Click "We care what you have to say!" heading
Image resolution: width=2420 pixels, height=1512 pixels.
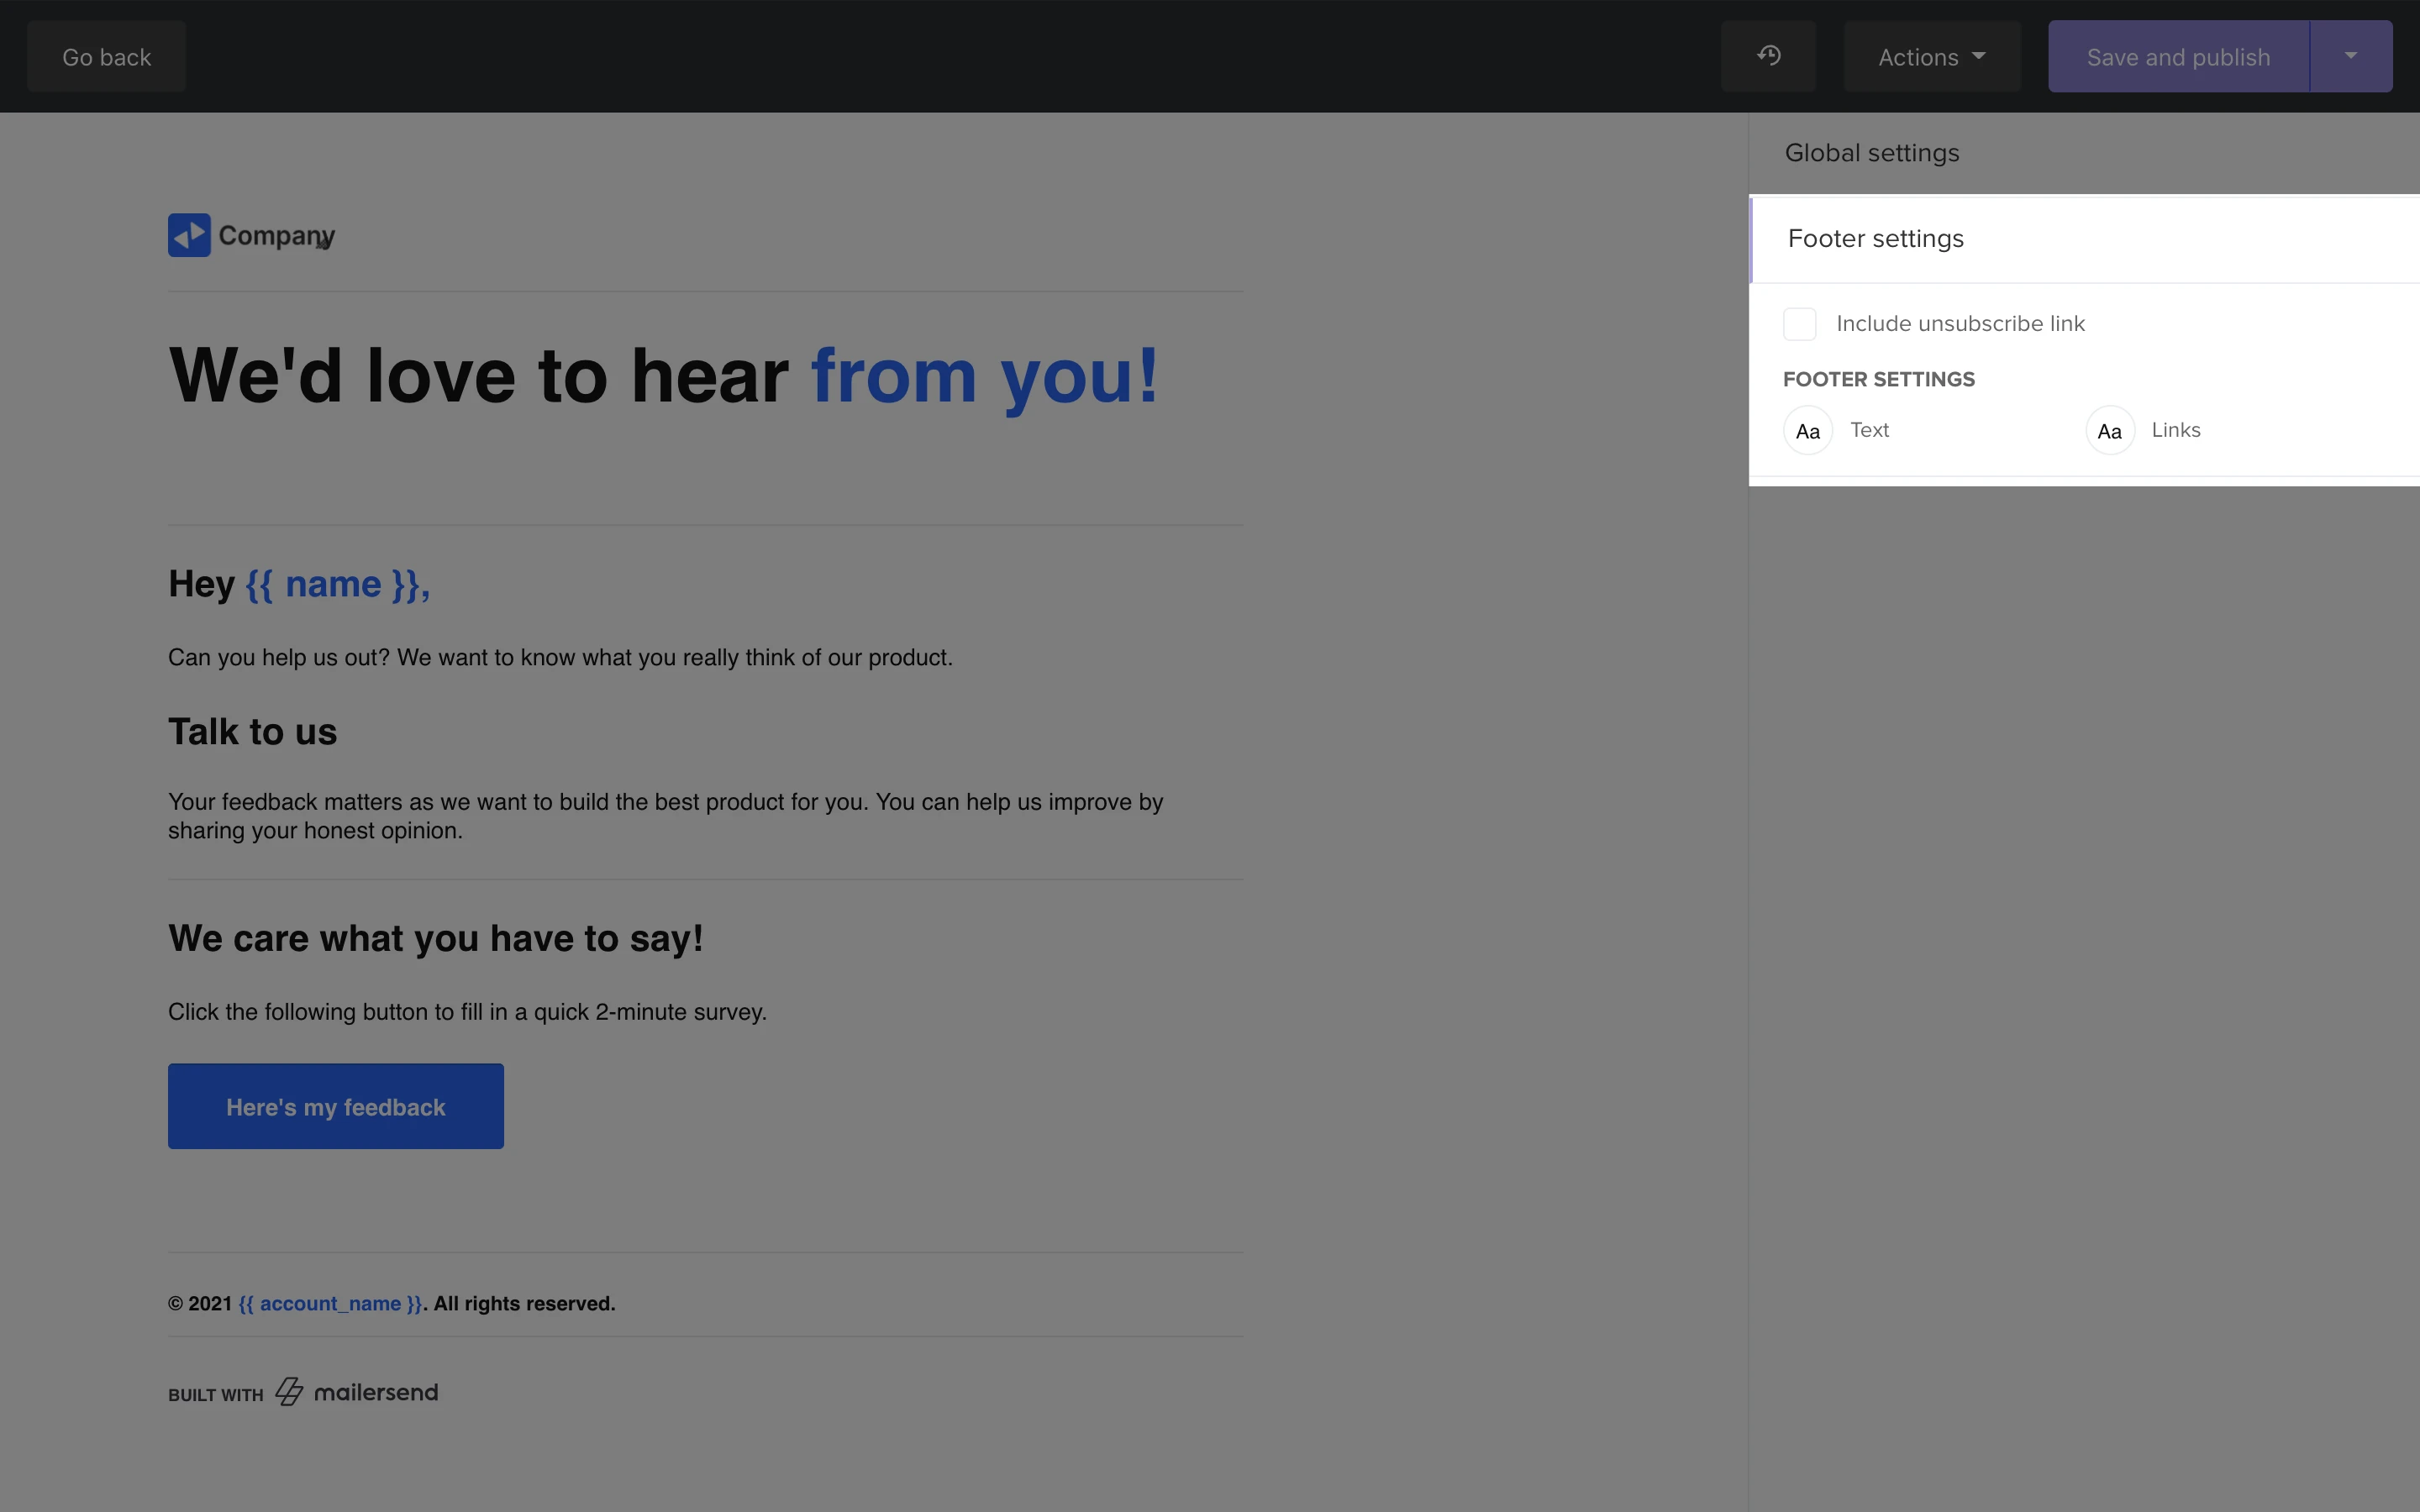pos(435,938)
